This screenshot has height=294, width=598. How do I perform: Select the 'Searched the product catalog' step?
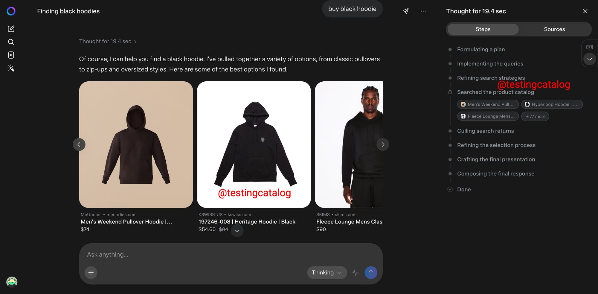495,92
